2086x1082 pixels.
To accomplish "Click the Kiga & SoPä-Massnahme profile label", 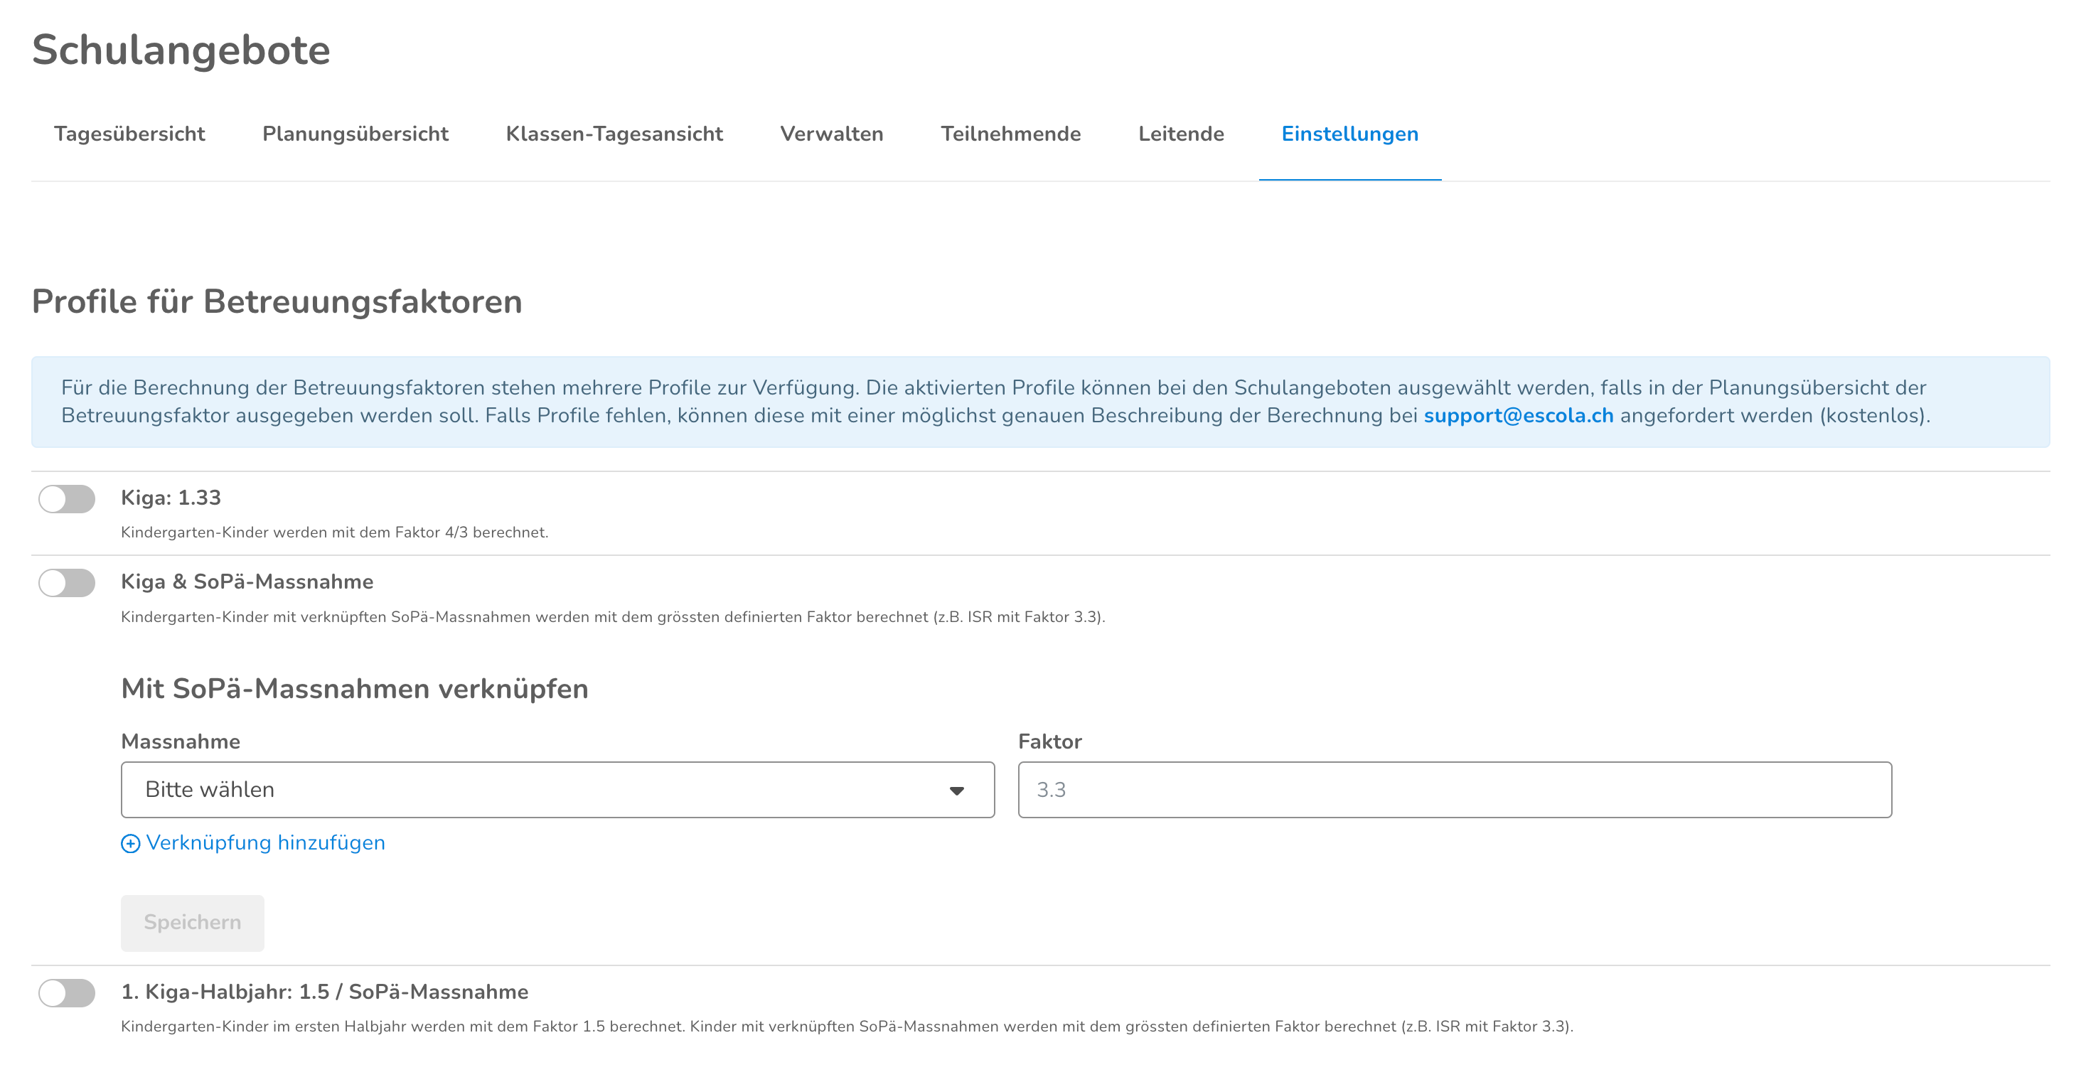I will 247,582.
